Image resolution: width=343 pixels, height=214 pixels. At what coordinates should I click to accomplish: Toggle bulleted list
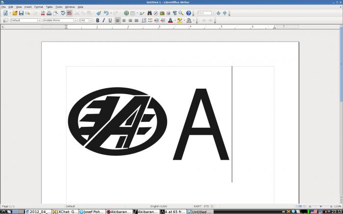(150, 21)
